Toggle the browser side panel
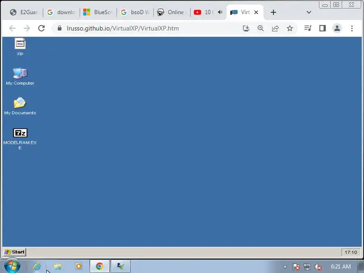 pyautogui.click(x=323, y=28)
